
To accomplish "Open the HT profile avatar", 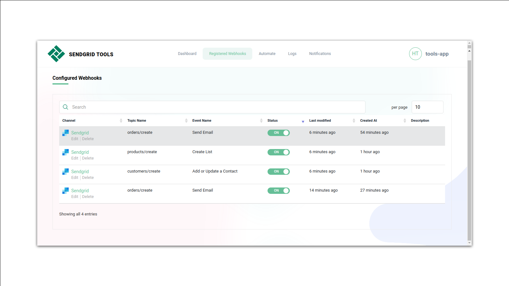I will (415, 54).
